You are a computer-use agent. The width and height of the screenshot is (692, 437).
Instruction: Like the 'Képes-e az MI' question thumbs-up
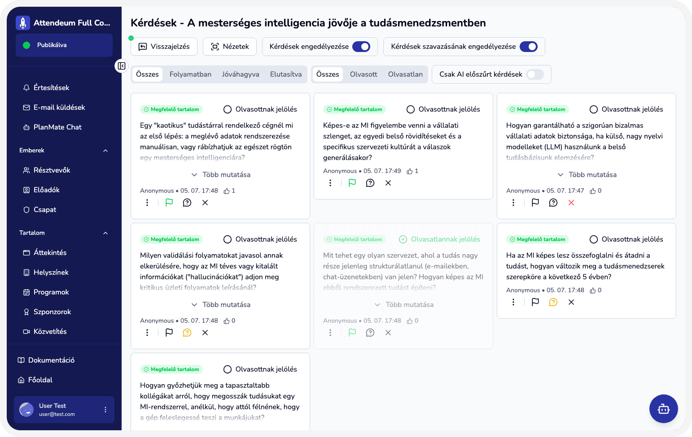point(410,171)
